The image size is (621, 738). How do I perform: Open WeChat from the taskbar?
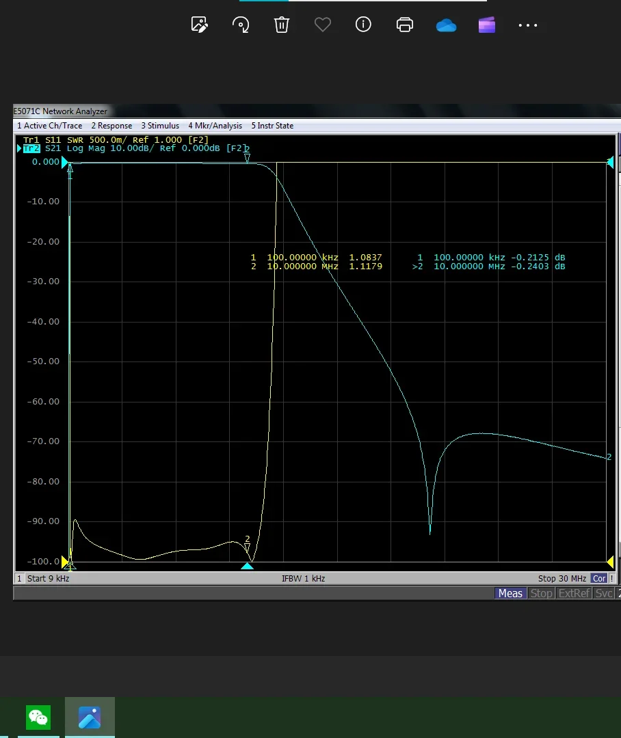(x=38, y=717)
